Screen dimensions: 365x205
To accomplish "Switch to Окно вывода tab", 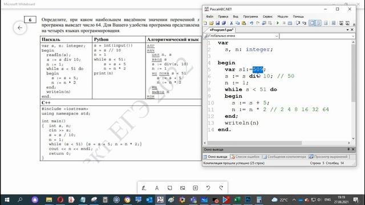I will 216,157.
